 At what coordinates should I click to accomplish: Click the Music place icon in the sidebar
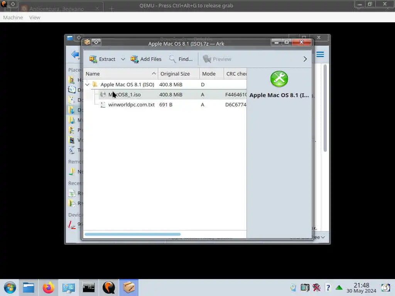[x=72, y=120]
